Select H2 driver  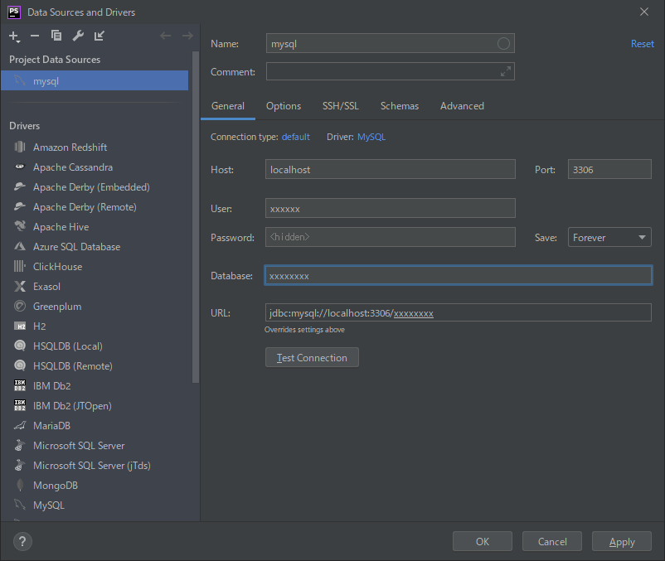pos(95,326)
